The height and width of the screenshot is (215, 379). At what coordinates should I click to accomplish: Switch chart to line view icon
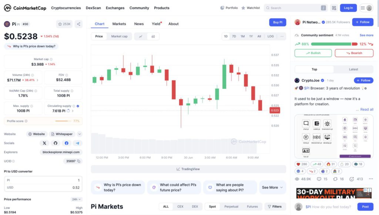click(141, 37)
